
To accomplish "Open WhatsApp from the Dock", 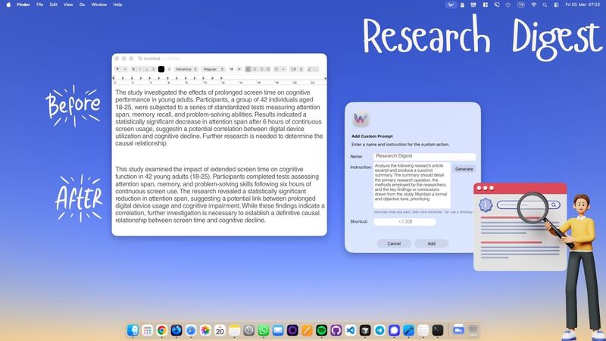I will [x=264, y=330].
